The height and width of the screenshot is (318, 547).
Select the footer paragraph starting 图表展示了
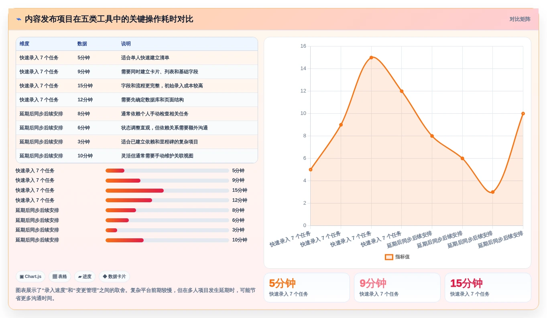[x=136, y=294]
